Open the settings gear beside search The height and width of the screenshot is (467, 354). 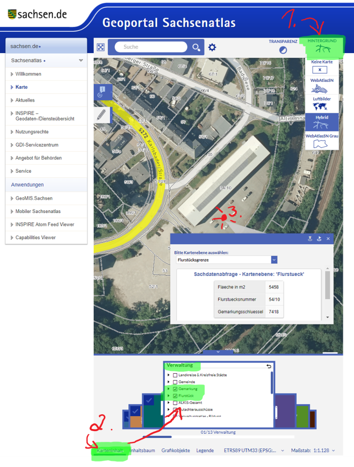click(212, 47)
